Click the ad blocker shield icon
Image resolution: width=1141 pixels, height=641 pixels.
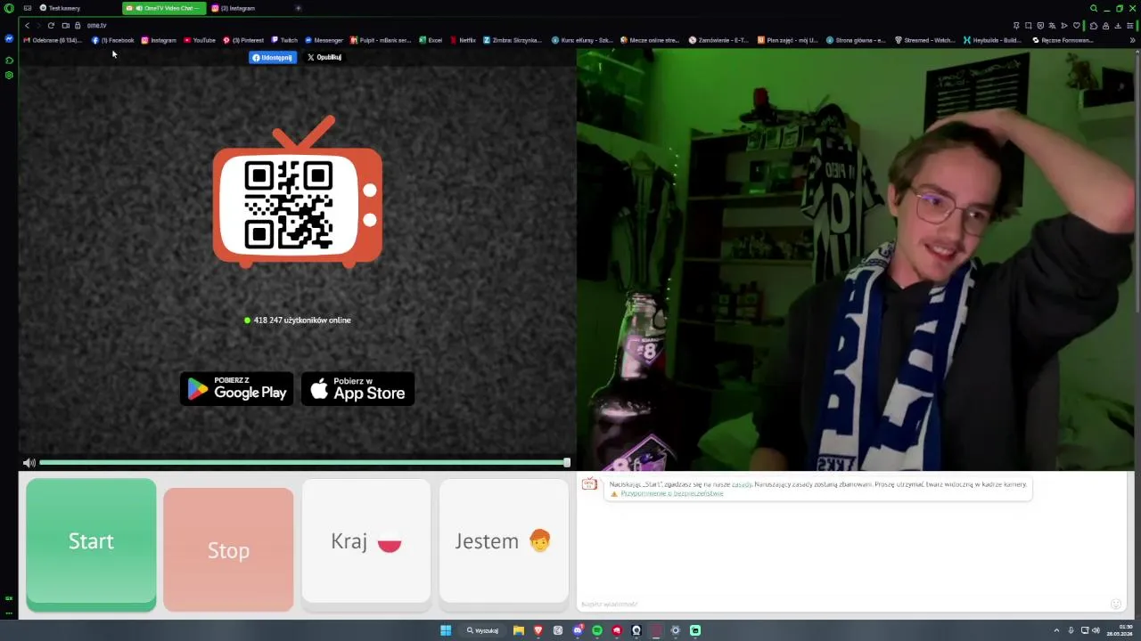(1040, 25)
